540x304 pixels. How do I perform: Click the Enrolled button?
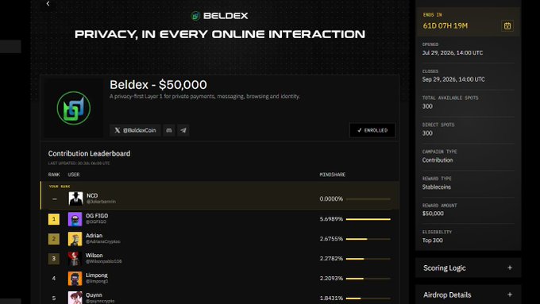click(372, 130)
